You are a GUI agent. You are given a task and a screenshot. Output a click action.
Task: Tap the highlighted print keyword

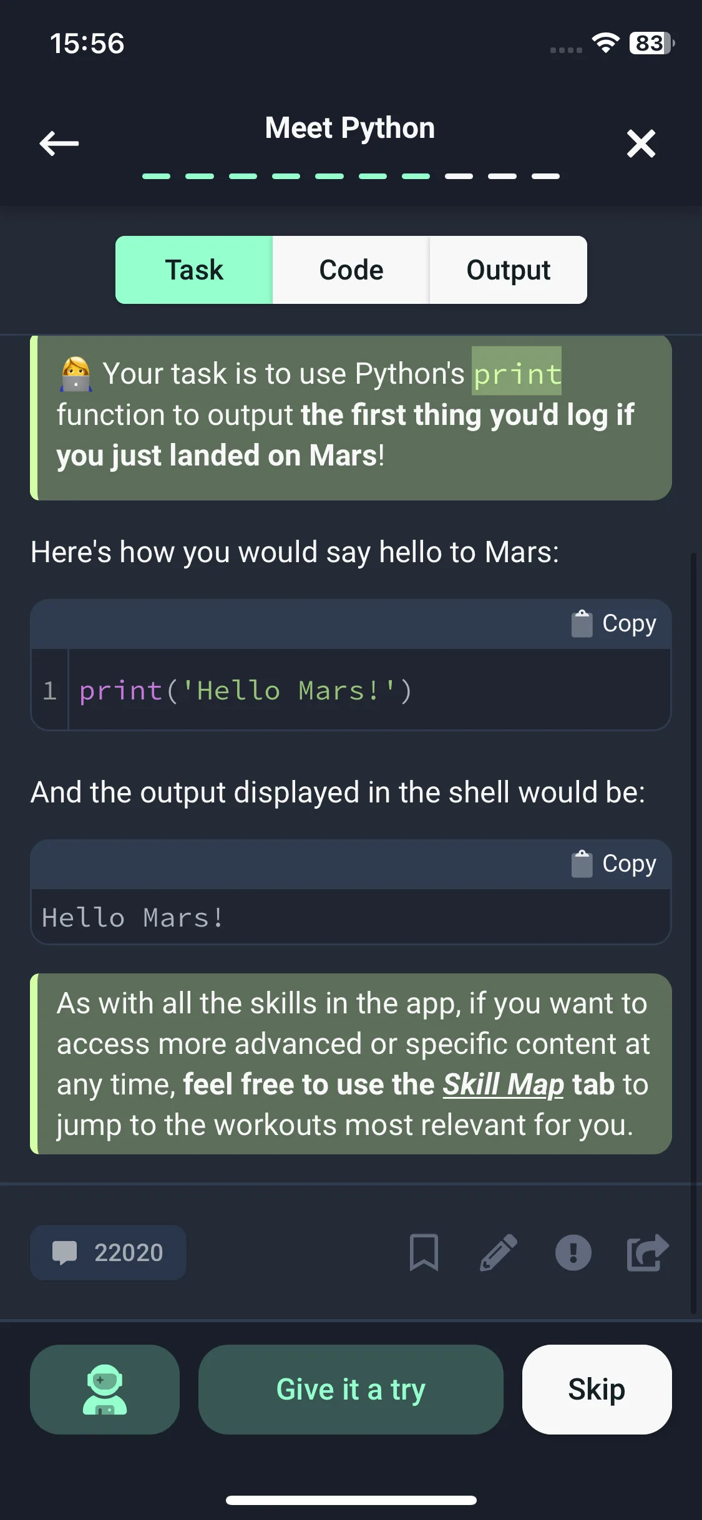click(517, 374)
